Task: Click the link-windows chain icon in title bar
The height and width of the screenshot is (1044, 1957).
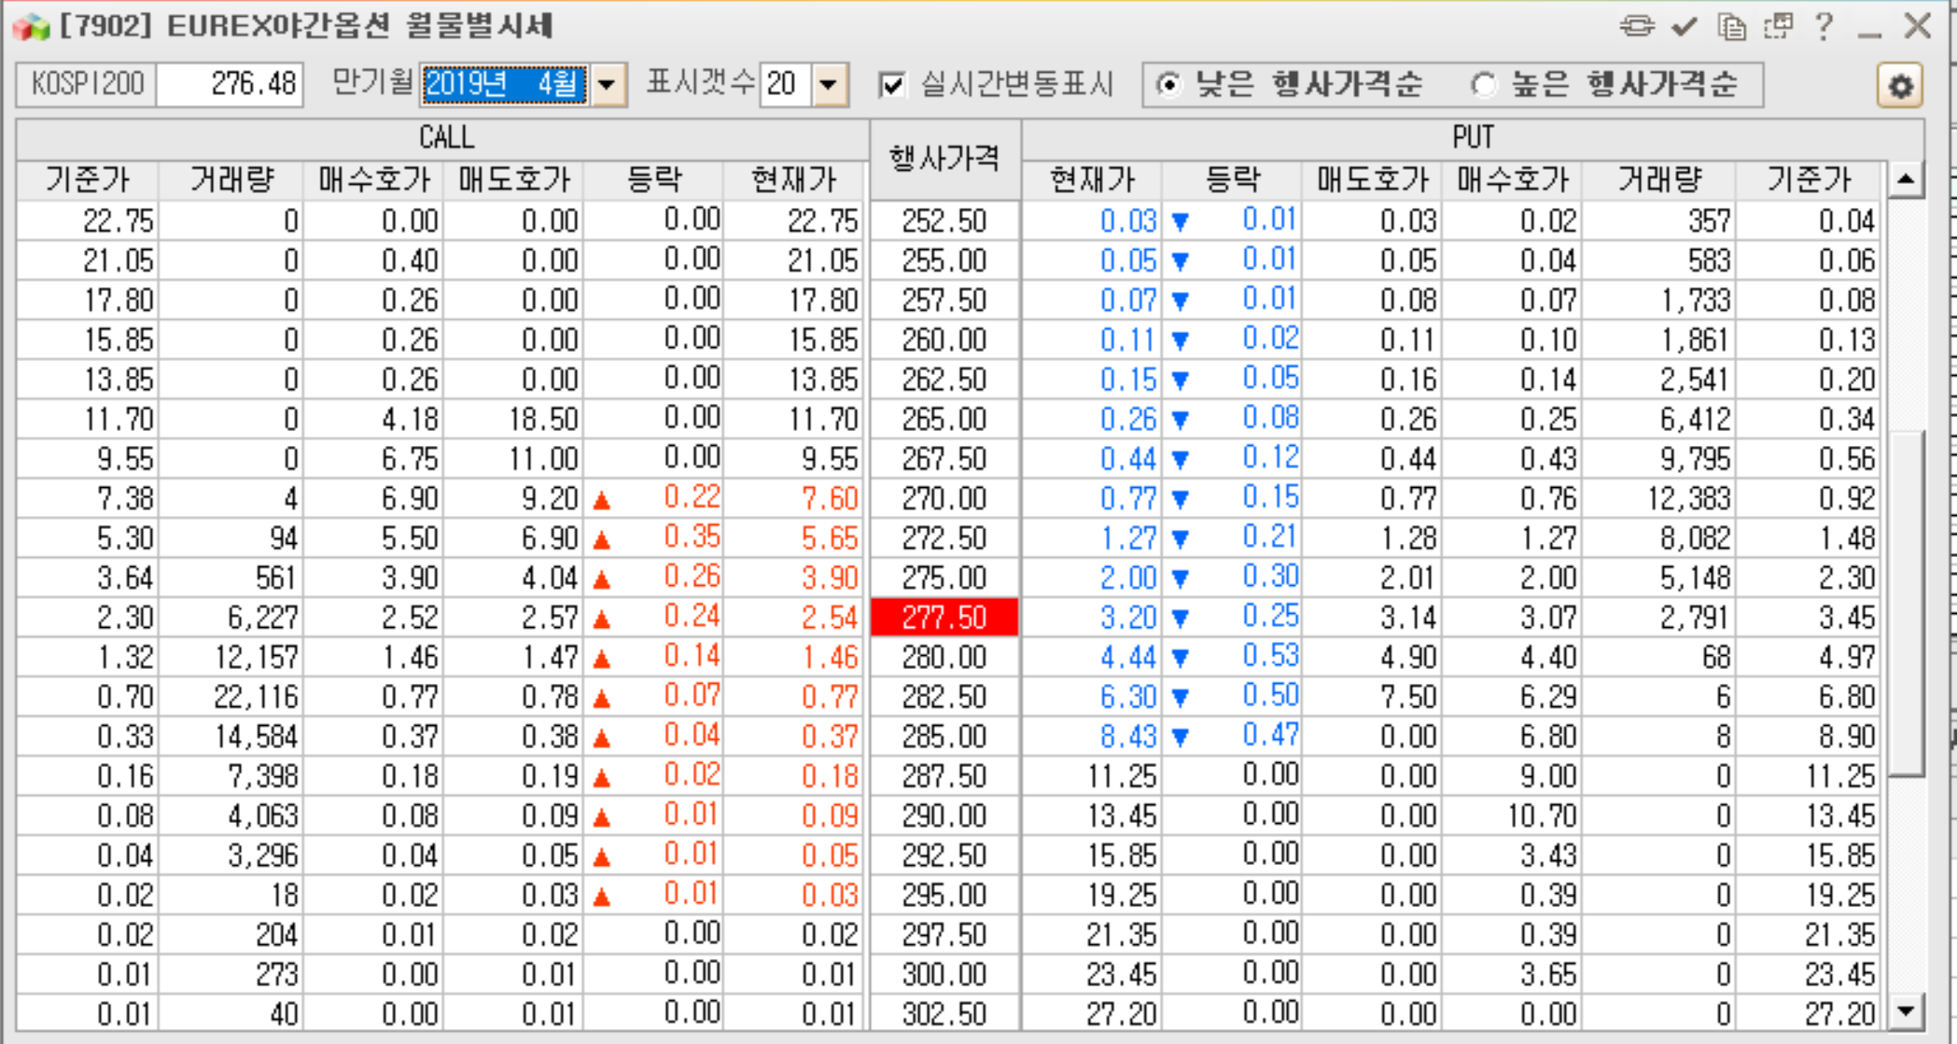Action: pyautogui.click(x=1636, y=25)
